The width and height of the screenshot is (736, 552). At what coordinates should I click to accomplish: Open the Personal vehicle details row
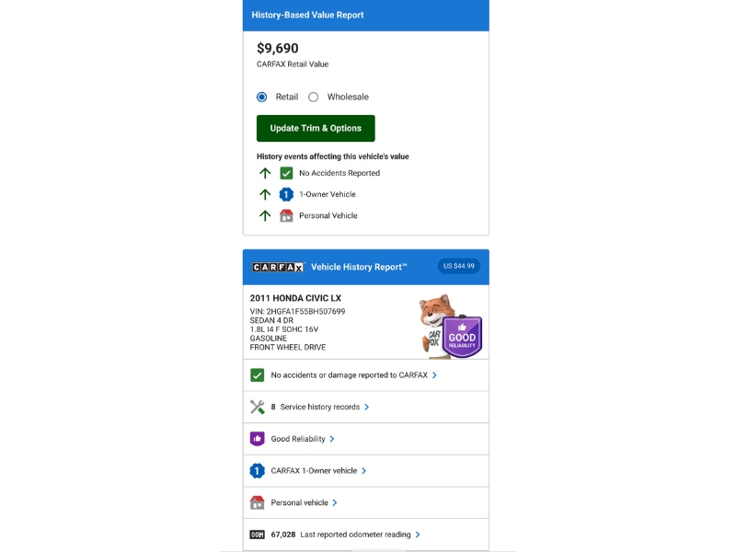(299, 502)
